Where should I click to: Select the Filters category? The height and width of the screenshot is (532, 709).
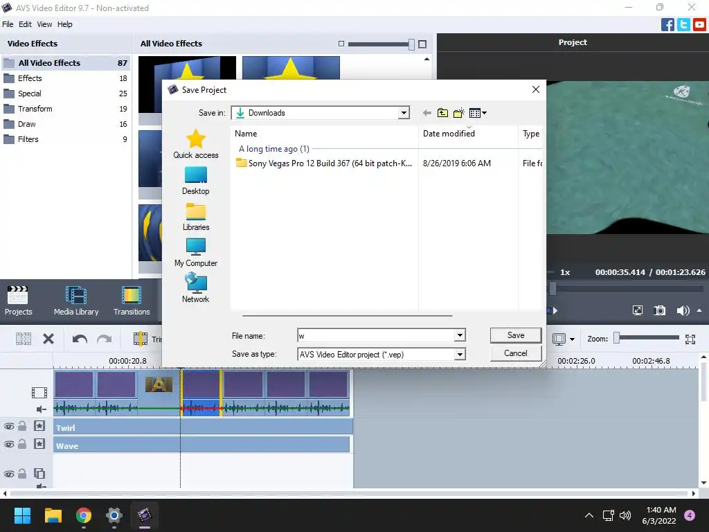(66, 139)
